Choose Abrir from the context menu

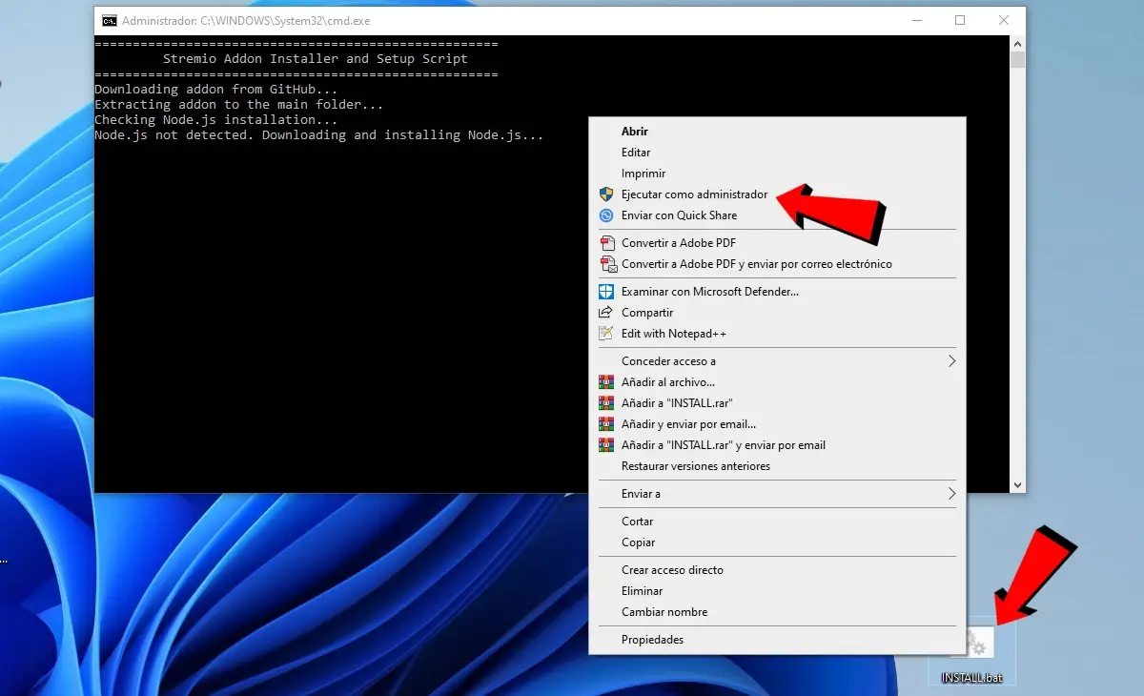(635, 132)
